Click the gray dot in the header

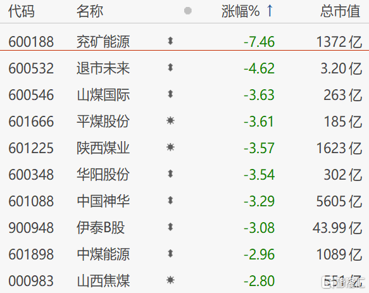[x=187, y=11]
